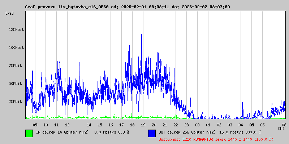This screenshot has width=289, height=144.
Task: Click the '[h]' unit label at bottom right
Action: [x=281, y=128]
